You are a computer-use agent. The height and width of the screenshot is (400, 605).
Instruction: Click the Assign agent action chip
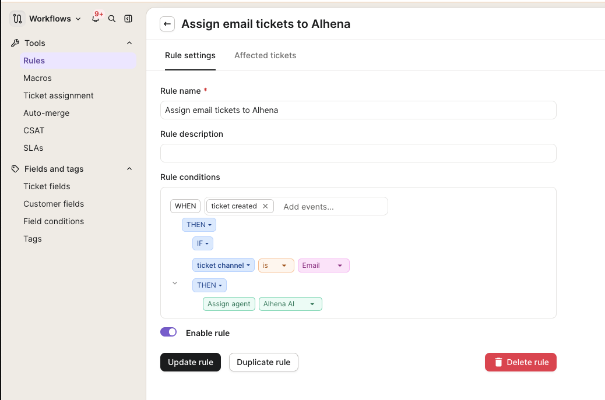(x=229, y=304)
